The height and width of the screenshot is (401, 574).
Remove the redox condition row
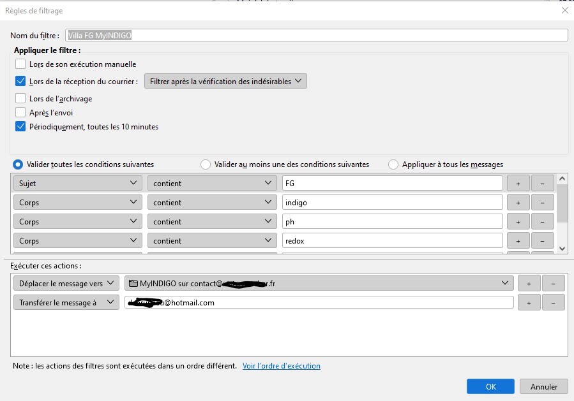click(x=542, y=241)
